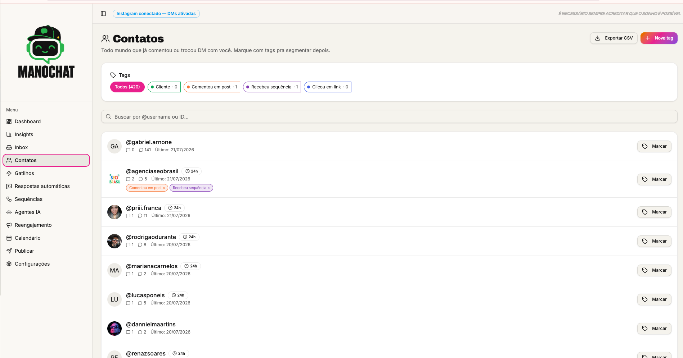Open Reengajamento in the sidebar

(x=46, y=225)
